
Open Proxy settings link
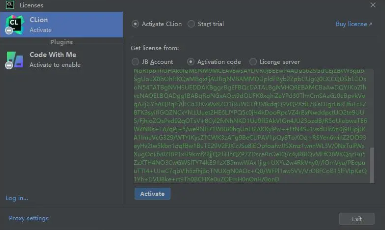click(29, 218)
